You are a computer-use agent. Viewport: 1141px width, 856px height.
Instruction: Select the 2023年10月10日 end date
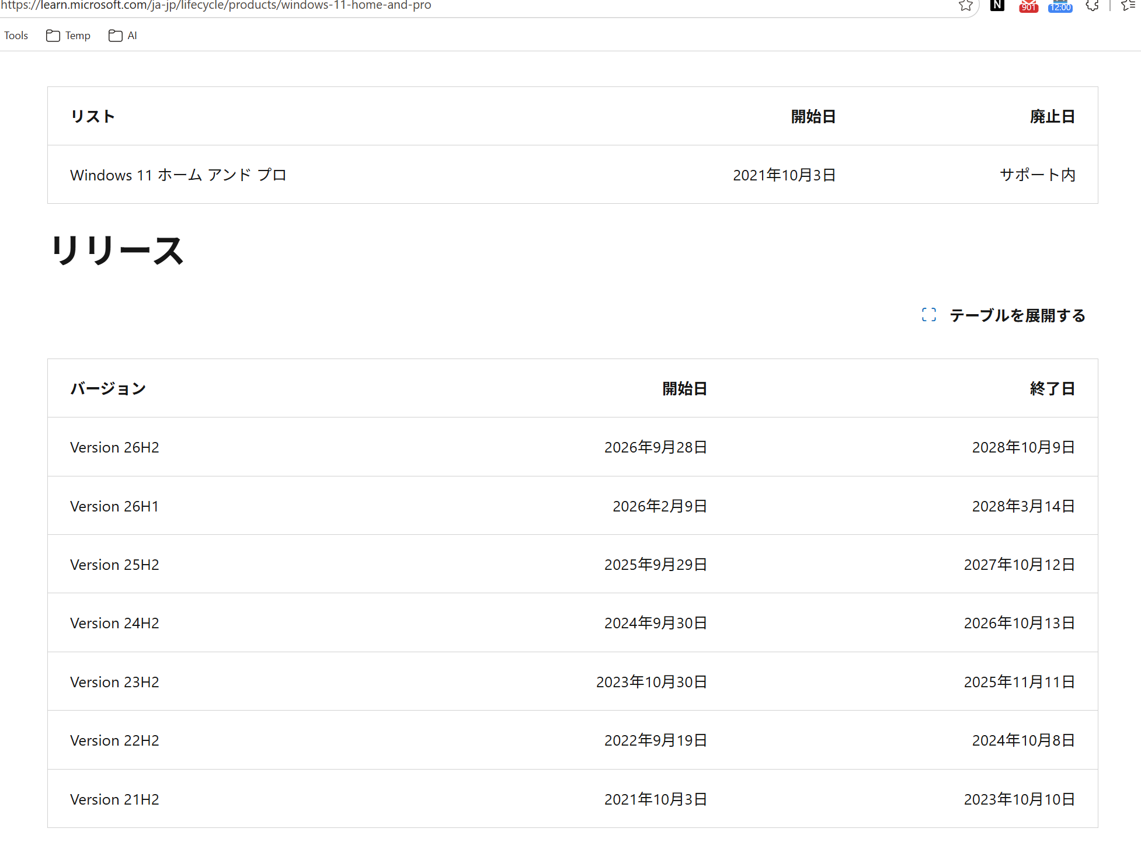[x=1020, y=799]
